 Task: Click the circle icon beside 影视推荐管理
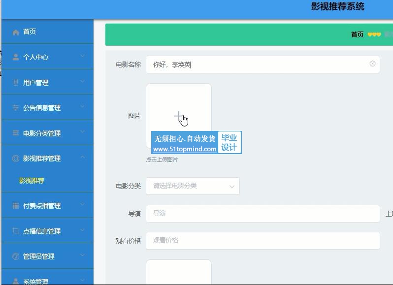coord(16,158)
